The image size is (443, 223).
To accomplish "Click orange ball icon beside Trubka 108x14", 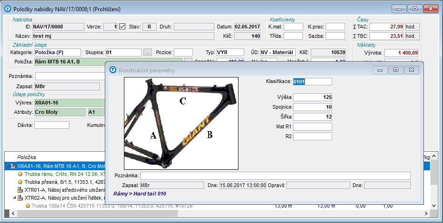I will [x=28, y=206].
